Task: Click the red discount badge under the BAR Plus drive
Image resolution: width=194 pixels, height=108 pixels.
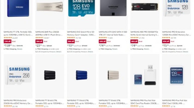Action: pyautogui.click(x=39, y=41)
